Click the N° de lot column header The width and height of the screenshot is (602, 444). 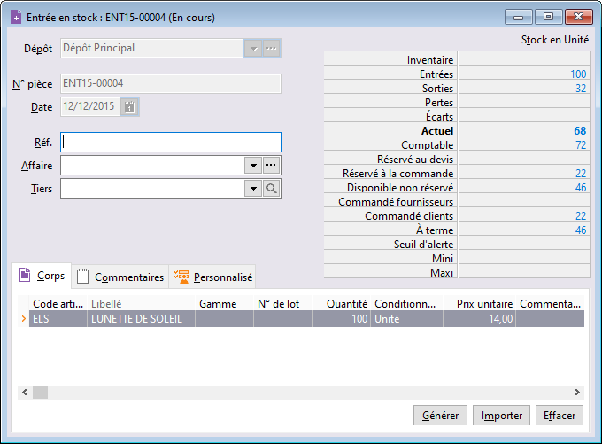pyautogui.click(x=282, y=304)
